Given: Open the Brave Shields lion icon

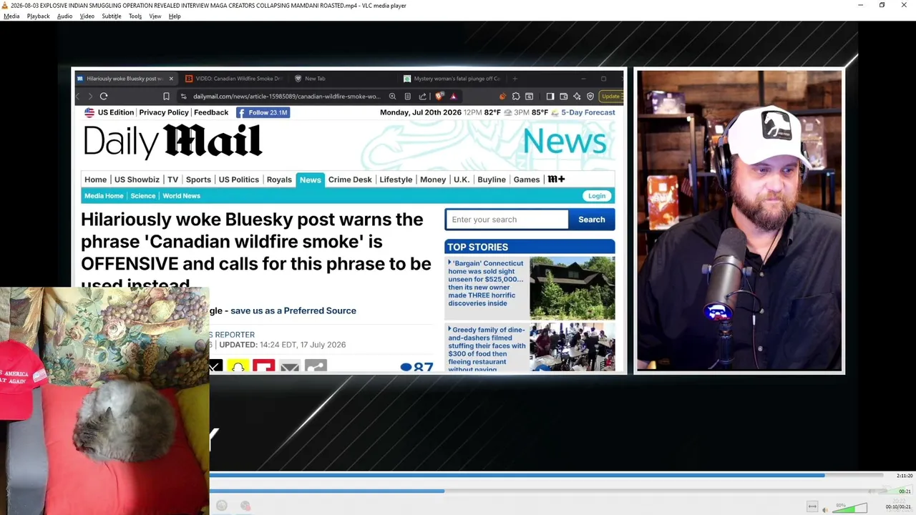Looking at the screenshot, I should (x=439, y=97).
